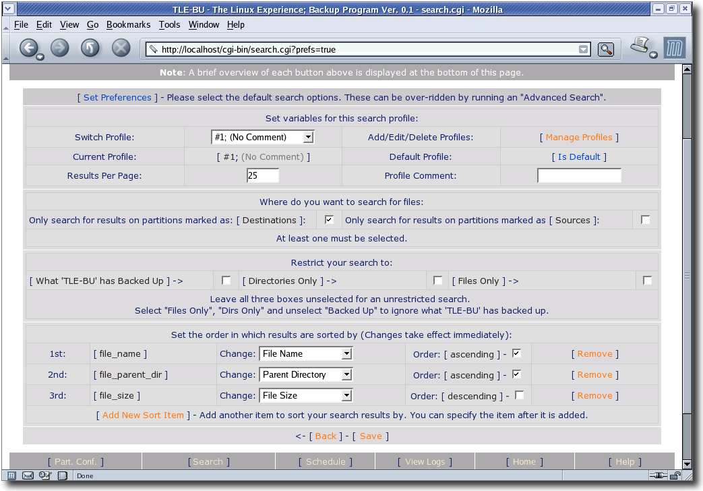The width and height of the screenshot is (703, 491).
Task: Open the URL bar history dropdown
Action: (583, 49)
